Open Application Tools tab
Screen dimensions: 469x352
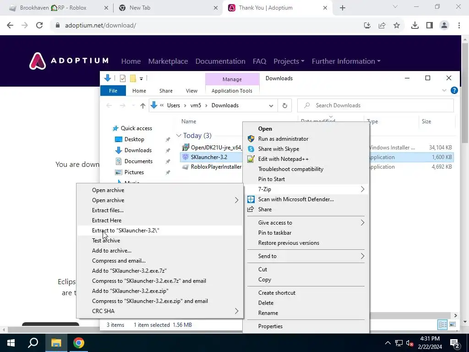click(232, 91)
